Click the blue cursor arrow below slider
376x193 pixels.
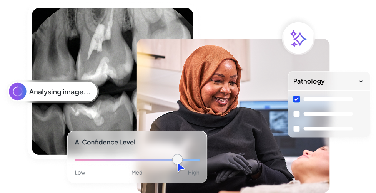point(181,168)
